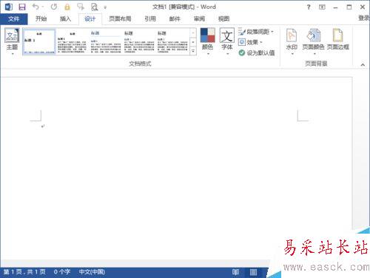
Task: Open the 颜色 (Colors) palette
Action: [x=208, y=41]
